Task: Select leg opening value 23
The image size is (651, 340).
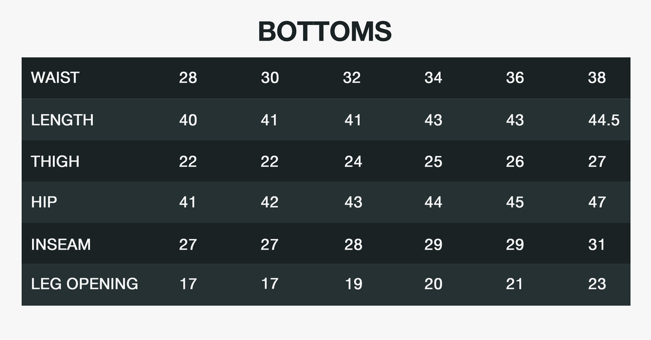Action: (x=597, y=284)
